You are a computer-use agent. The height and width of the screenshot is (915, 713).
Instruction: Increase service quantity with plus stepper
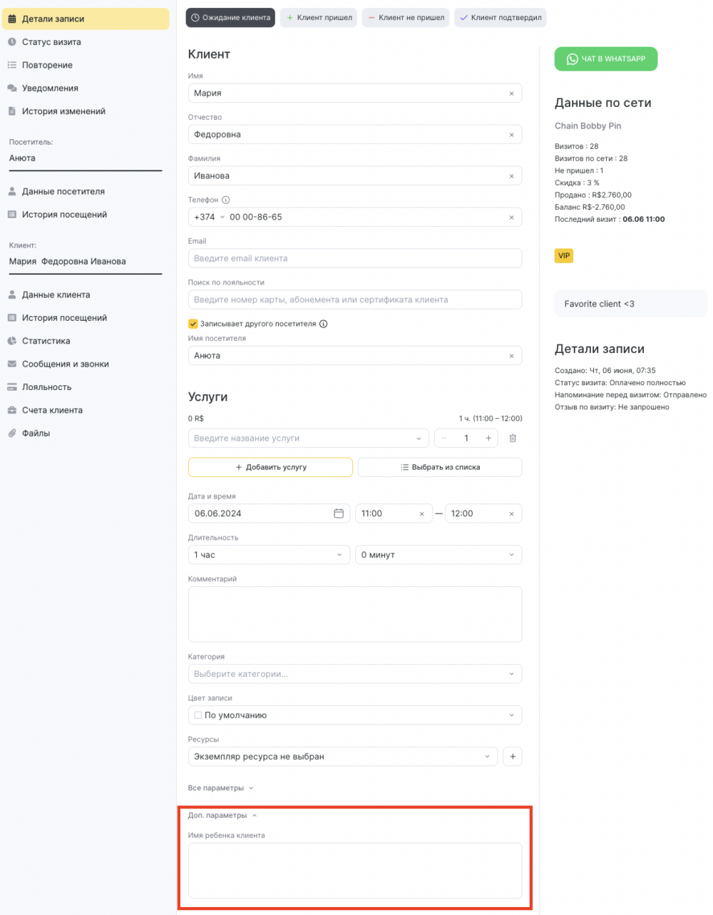488,438
